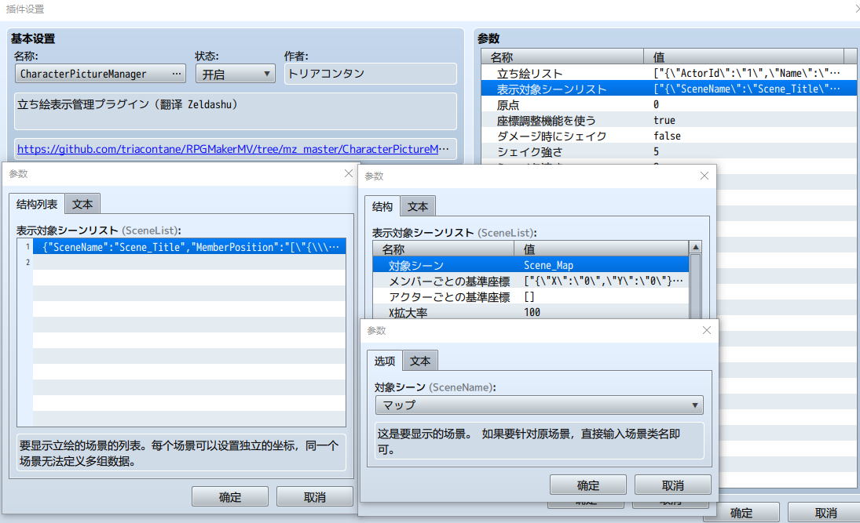Click the 作者 field containing トリアコンタン
860x523 pixels.
(370, 74)
